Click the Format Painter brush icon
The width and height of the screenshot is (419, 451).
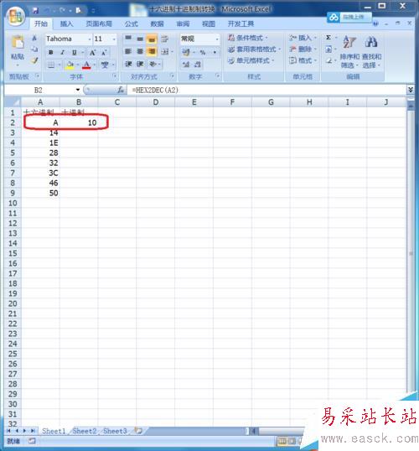34,60
